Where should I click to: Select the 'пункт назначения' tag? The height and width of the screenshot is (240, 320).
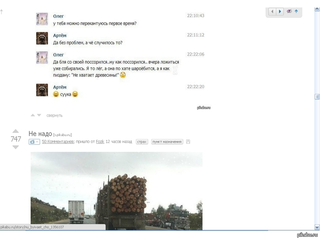coord(167,142)
